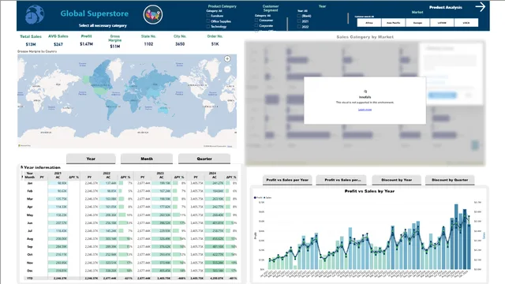
Task: Select the Apr row in the table
Action: pos(131,207)
